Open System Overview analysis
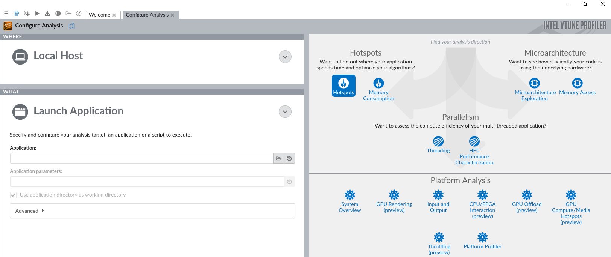This screenshot has width=611, height=257. point(350,201)
